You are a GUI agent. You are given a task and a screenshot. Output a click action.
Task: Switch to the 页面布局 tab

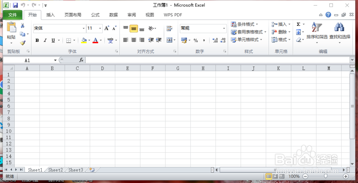pos(73,15)
